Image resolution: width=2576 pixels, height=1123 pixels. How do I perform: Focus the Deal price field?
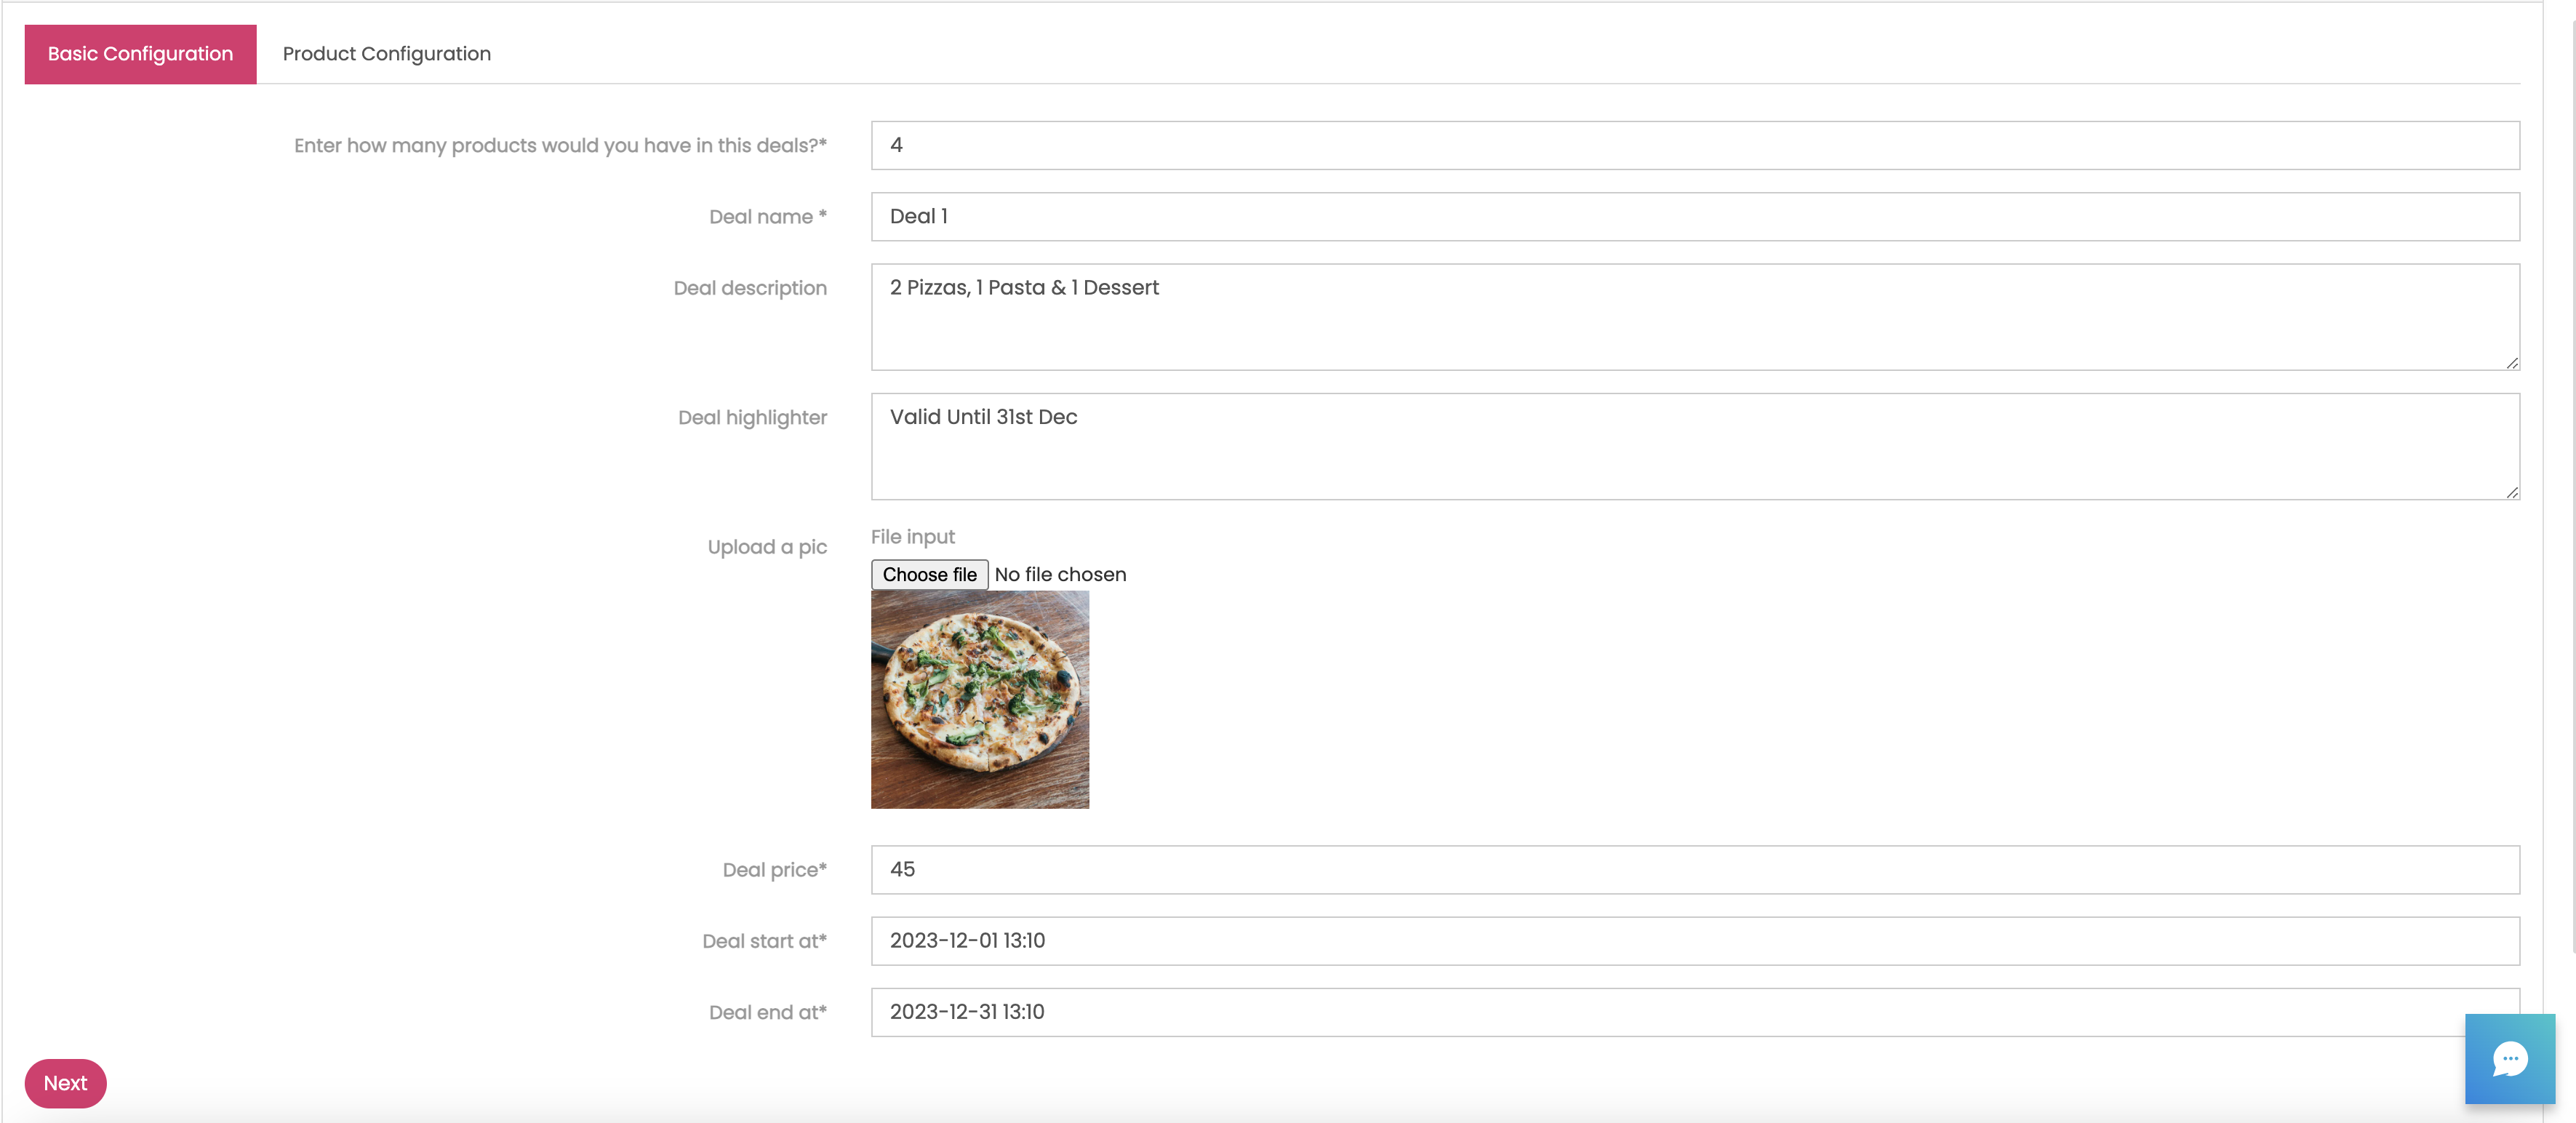click(1694, 869)
